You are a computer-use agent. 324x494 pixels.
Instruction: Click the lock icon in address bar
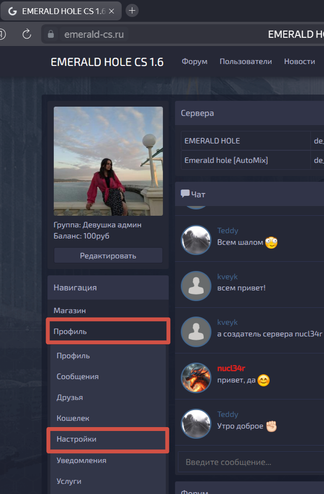(x=51, y=34)
